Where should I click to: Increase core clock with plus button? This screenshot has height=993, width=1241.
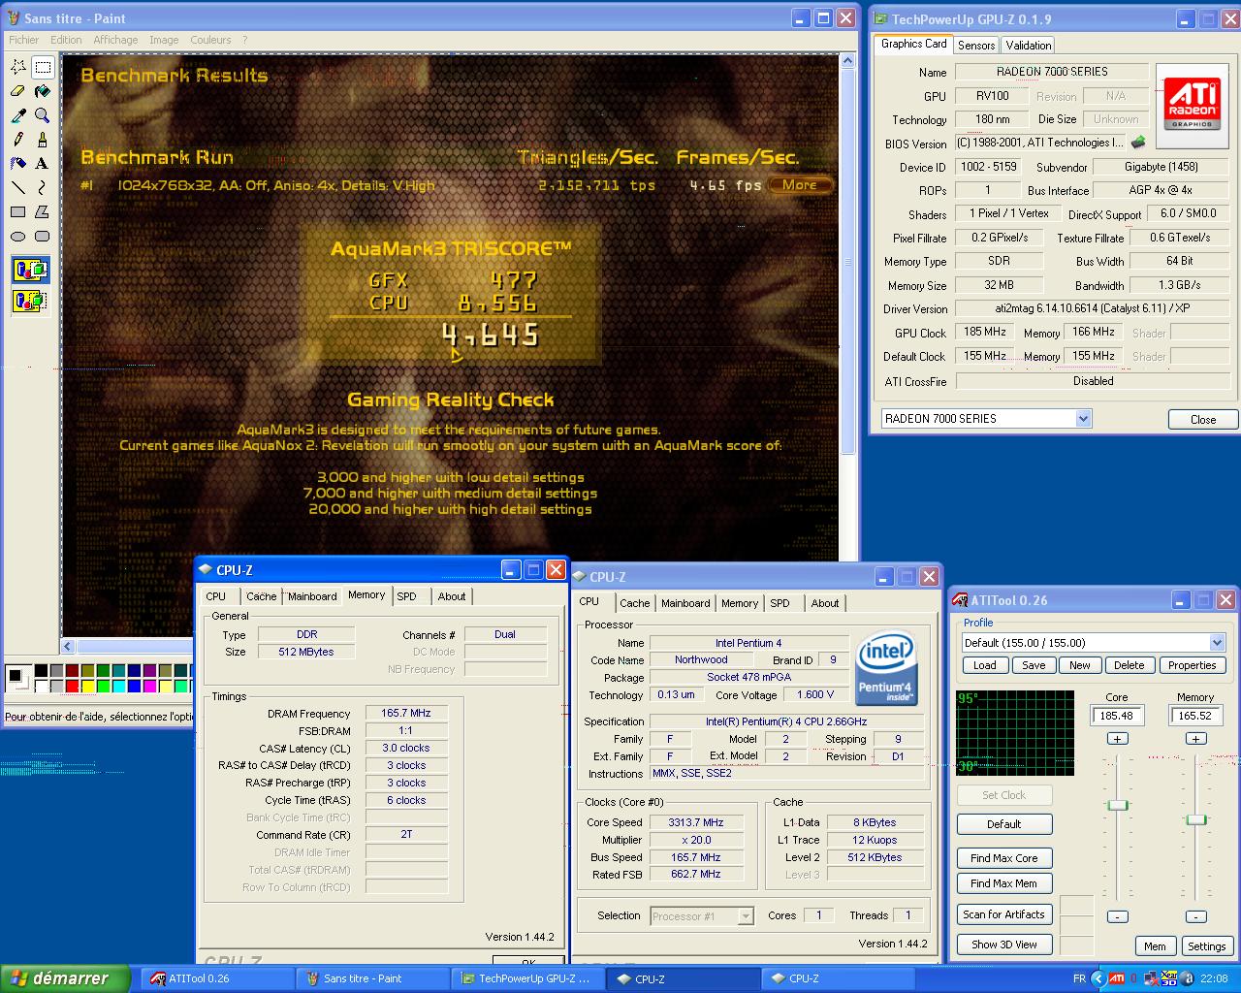(1118, 739)
